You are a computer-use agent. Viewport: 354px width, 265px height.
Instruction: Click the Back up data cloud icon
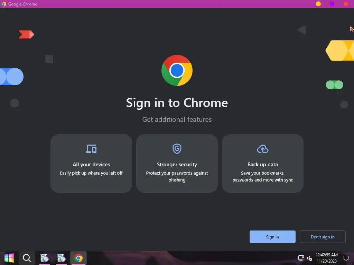(263, 149)
